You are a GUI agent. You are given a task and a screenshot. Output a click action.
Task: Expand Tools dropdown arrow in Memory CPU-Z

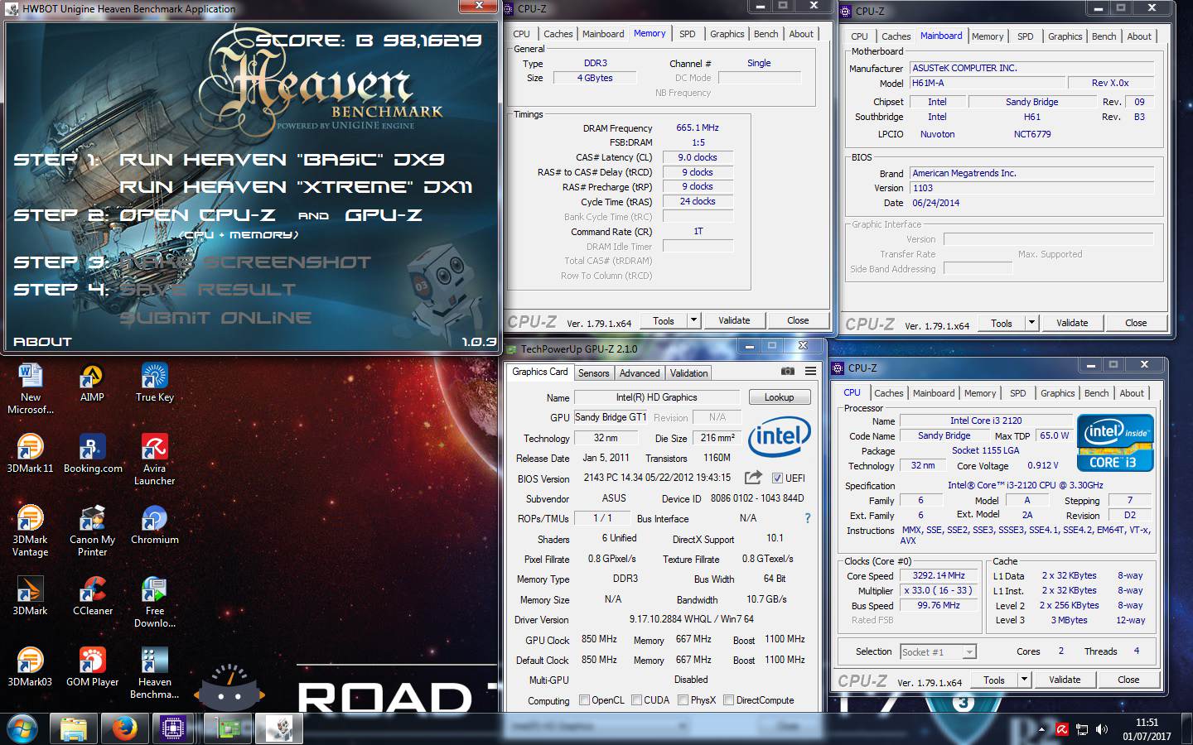point(693,320)
